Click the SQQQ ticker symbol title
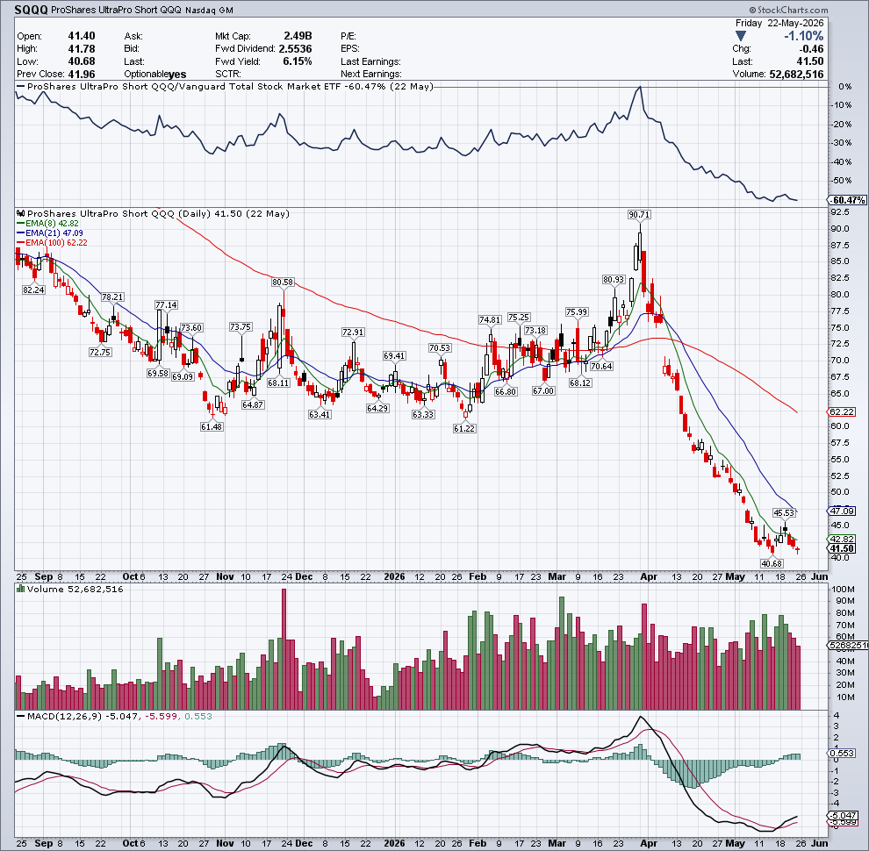 pos(31,10)
